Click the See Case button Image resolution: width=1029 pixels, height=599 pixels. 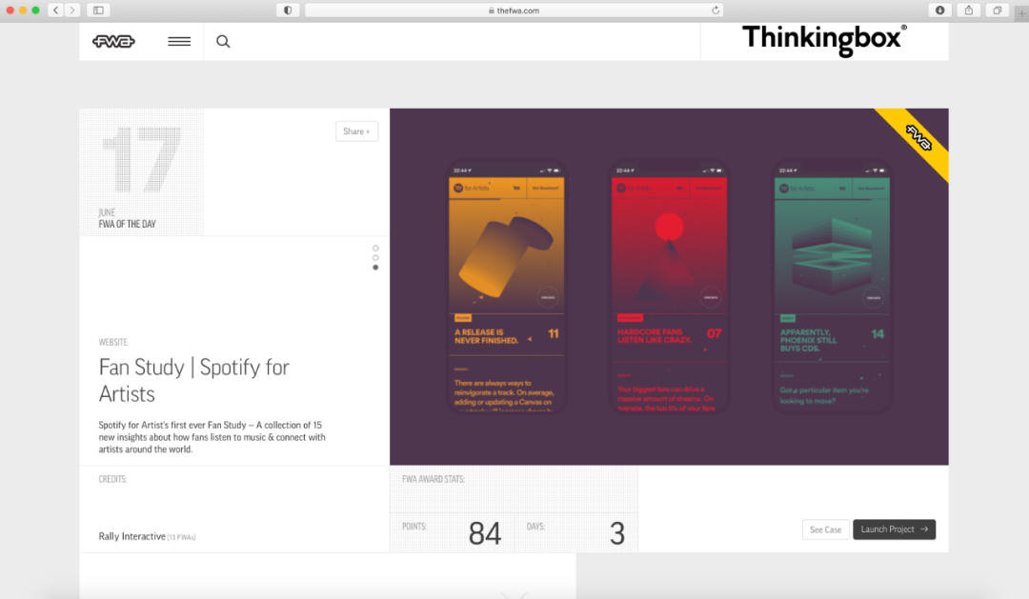click(825, 529)
